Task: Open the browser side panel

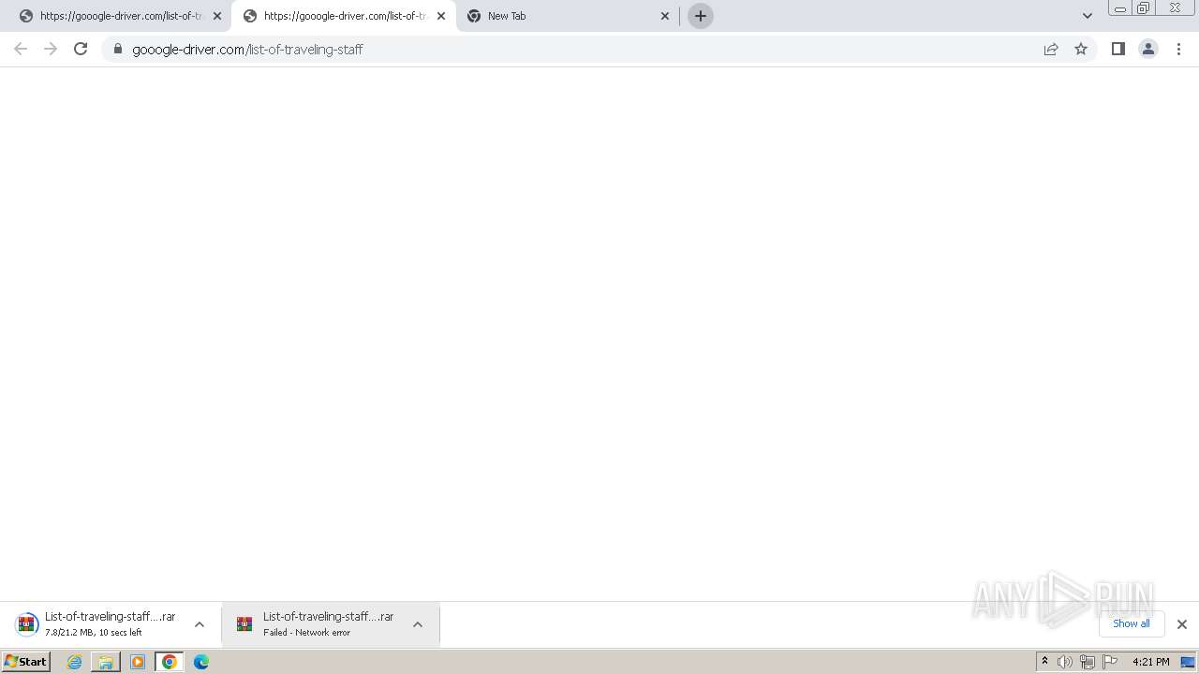Action: tap(1118, 49)
